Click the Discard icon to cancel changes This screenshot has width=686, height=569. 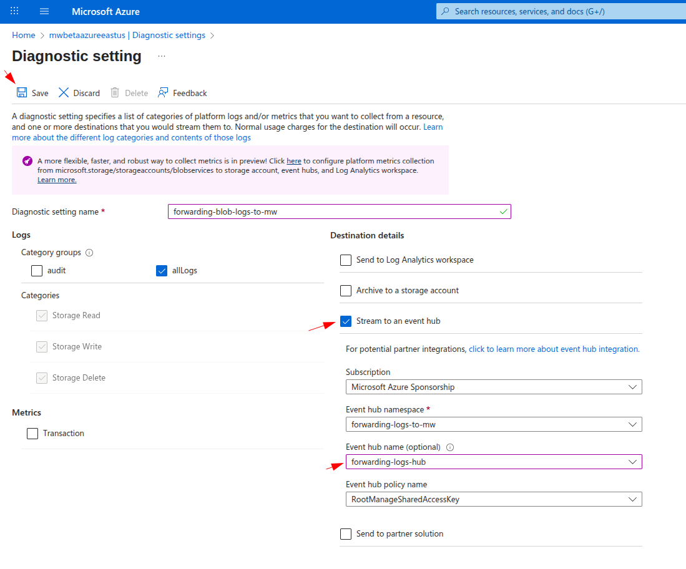pos(64,92)
